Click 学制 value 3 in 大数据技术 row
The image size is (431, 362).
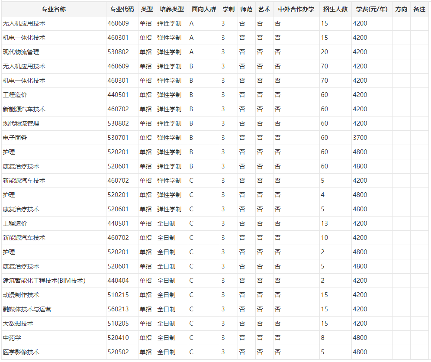tap(223, 323)
